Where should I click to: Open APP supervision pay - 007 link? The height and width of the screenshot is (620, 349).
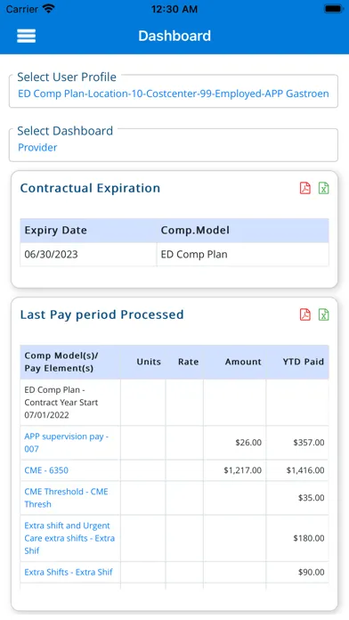66,443
